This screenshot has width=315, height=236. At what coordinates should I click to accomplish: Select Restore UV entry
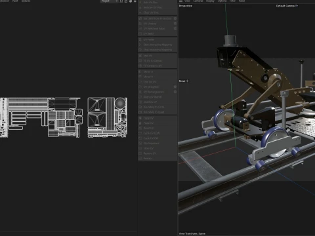[157, 153]
